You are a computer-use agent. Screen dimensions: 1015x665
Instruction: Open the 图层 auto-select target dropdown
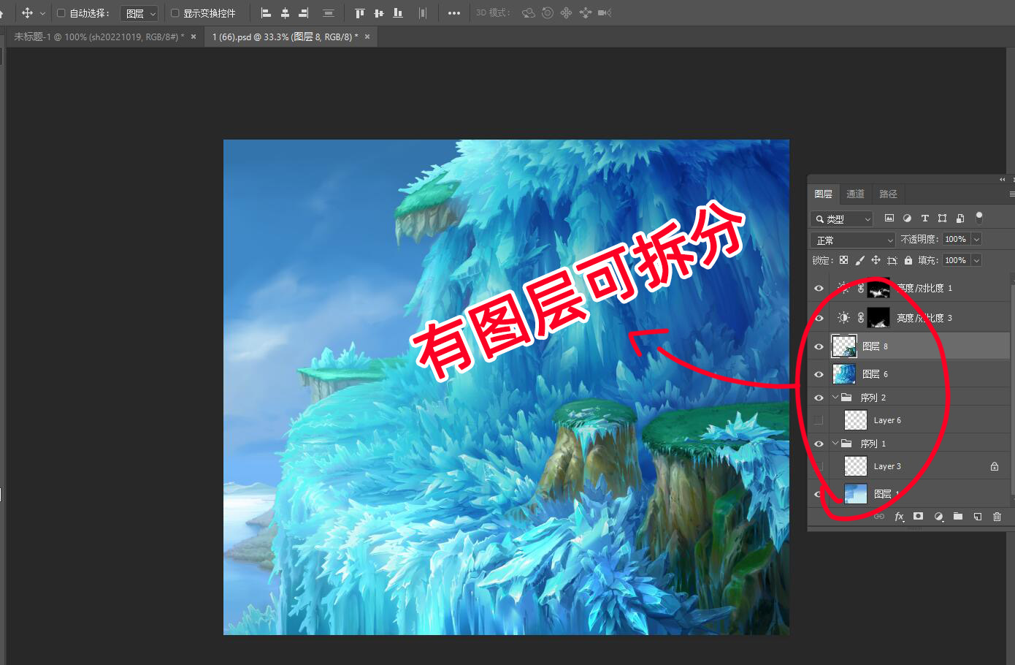[139, 13]
